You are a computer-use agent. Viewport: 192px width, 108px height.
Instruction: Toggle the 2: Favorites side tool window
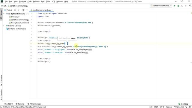tap(1, 95)
